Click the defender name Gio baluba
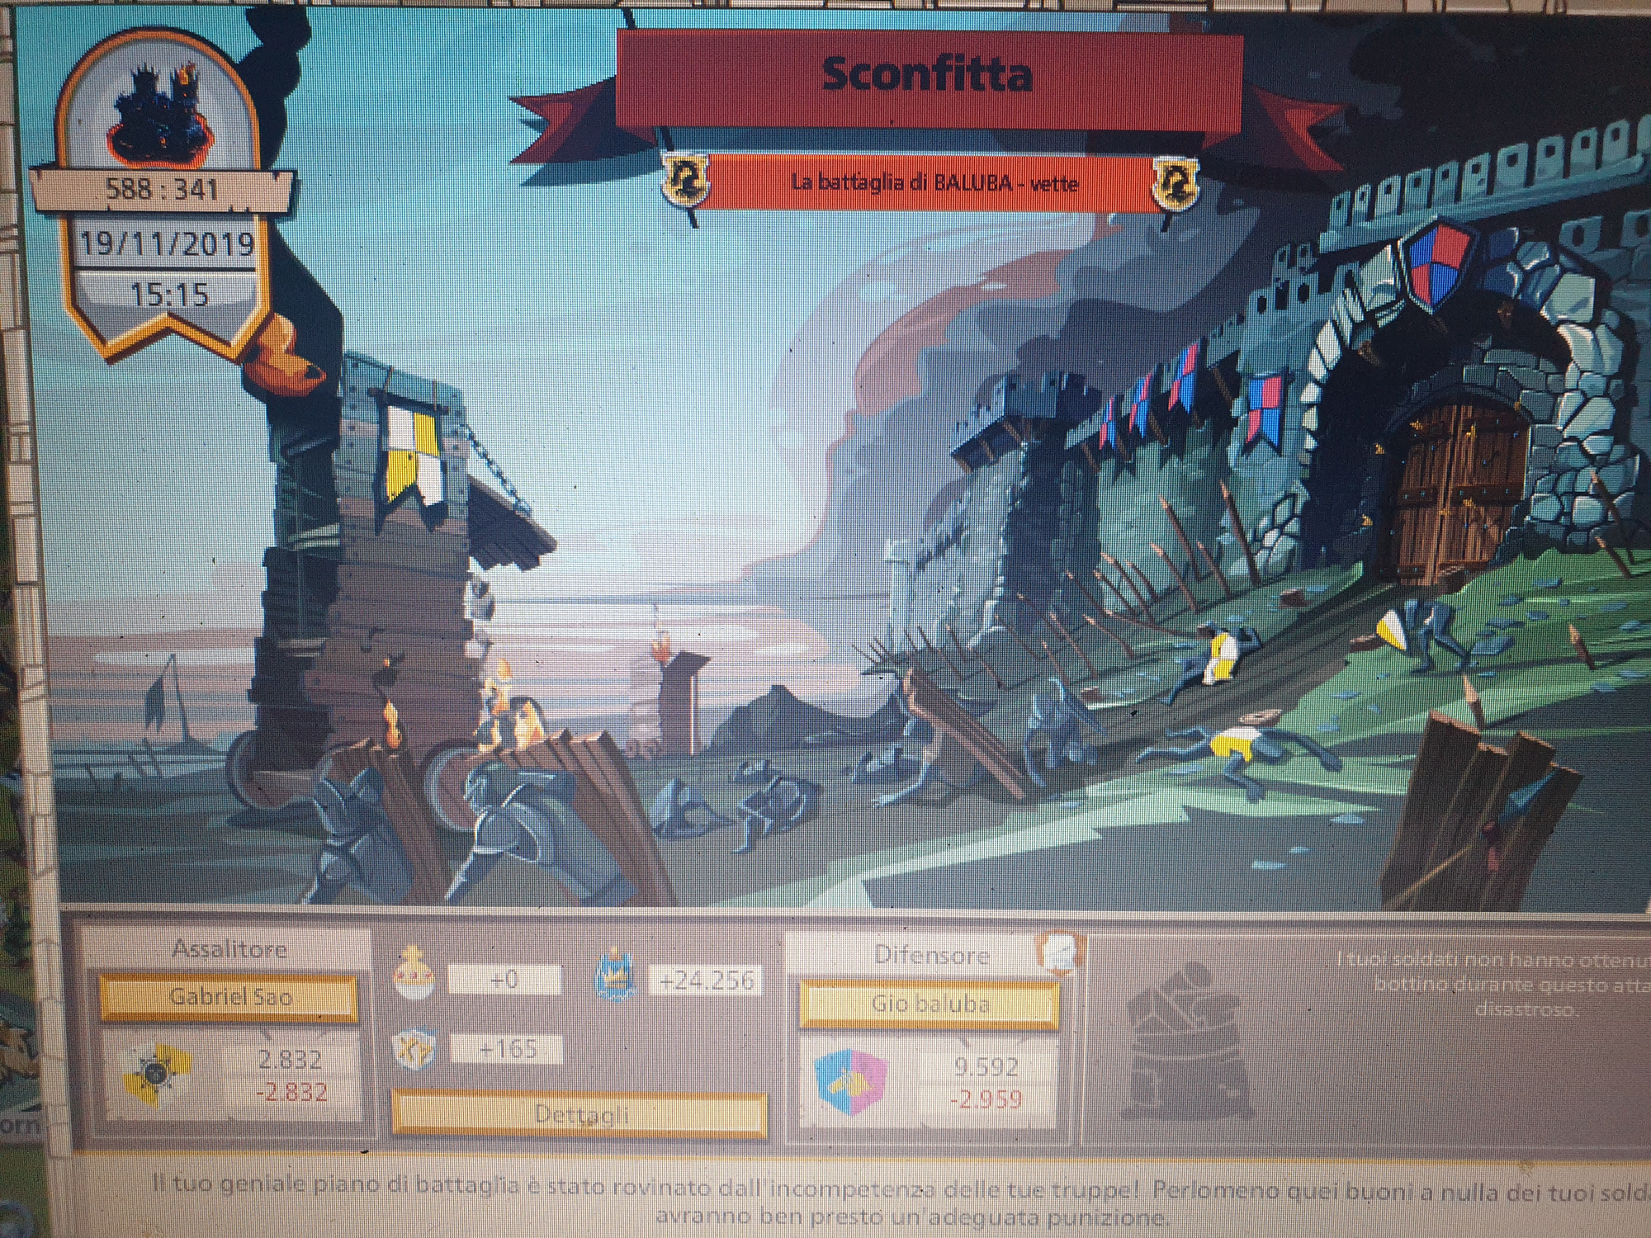Viewport: 1651px width, 1238px height. click(x=930, y=1004)
